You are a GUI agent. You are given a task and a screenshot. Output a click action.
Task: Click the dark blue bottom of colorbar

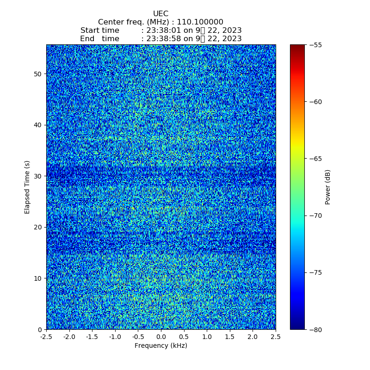(297, 327)
